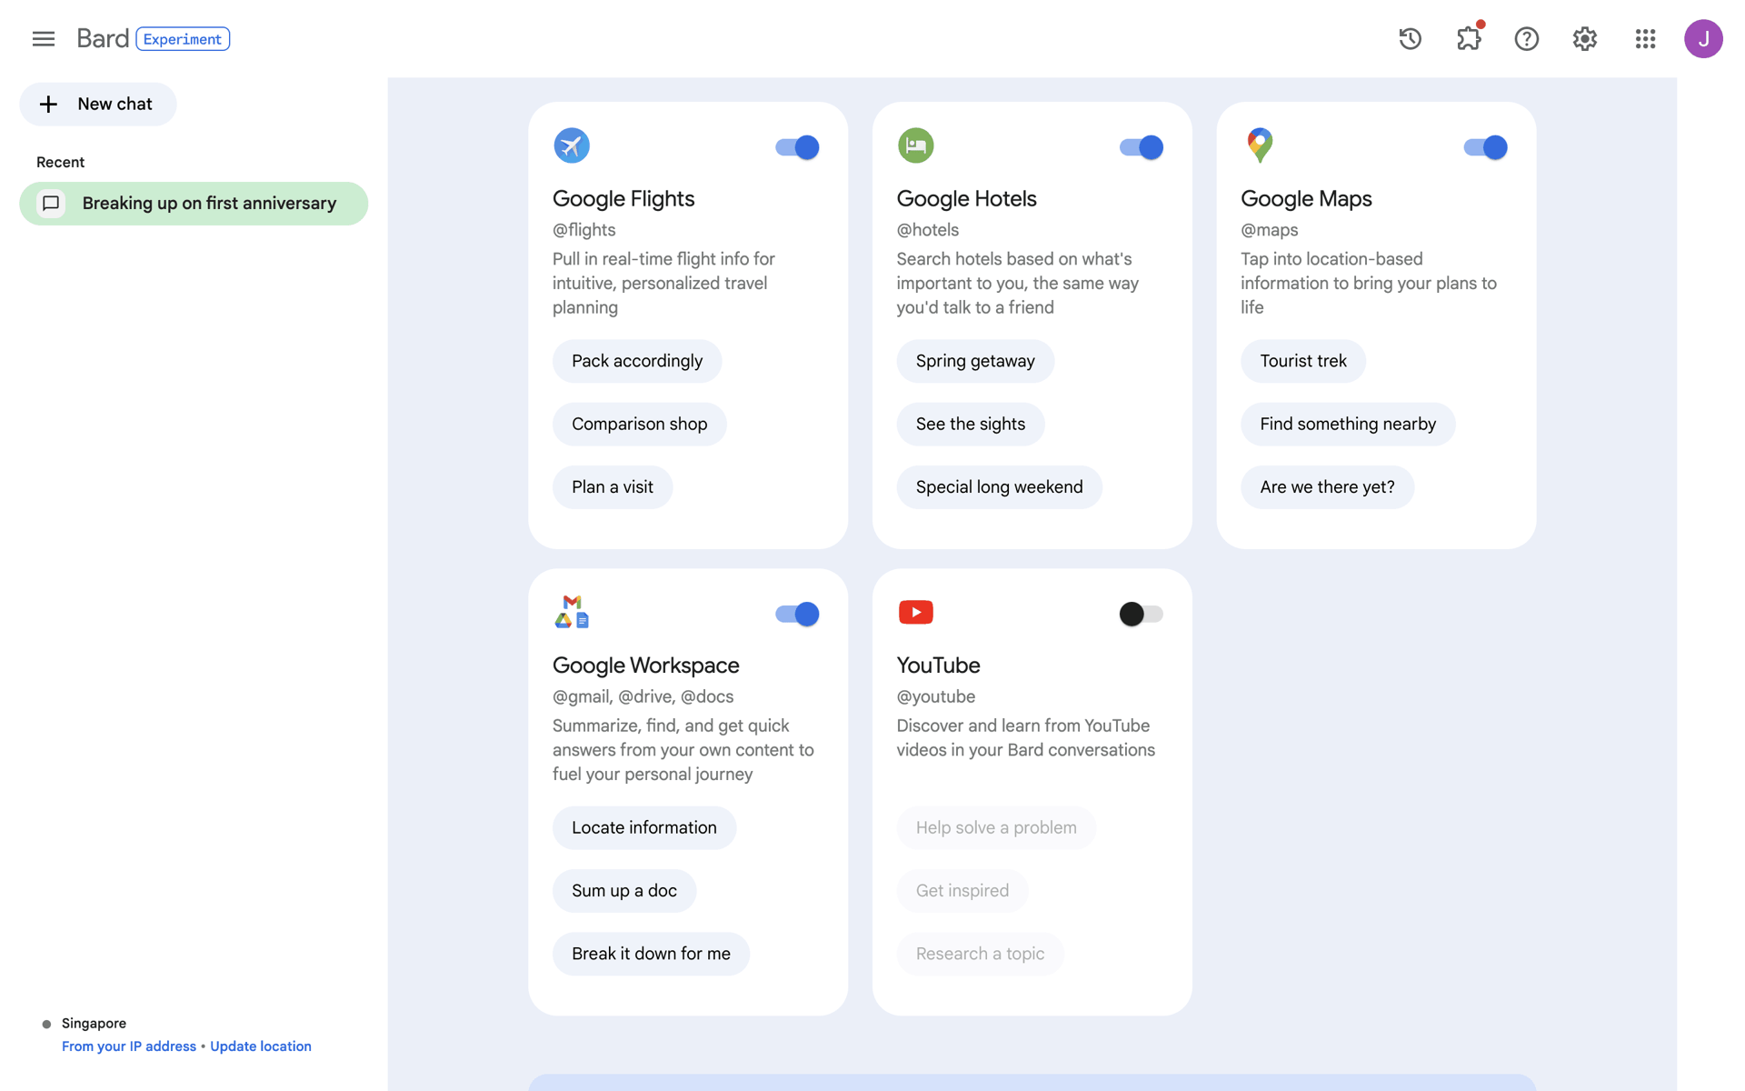The height and width of the screenshot is (1091, 1745).
Task: Click the YouTube play logo icon
Action: (x=915, y=612)
